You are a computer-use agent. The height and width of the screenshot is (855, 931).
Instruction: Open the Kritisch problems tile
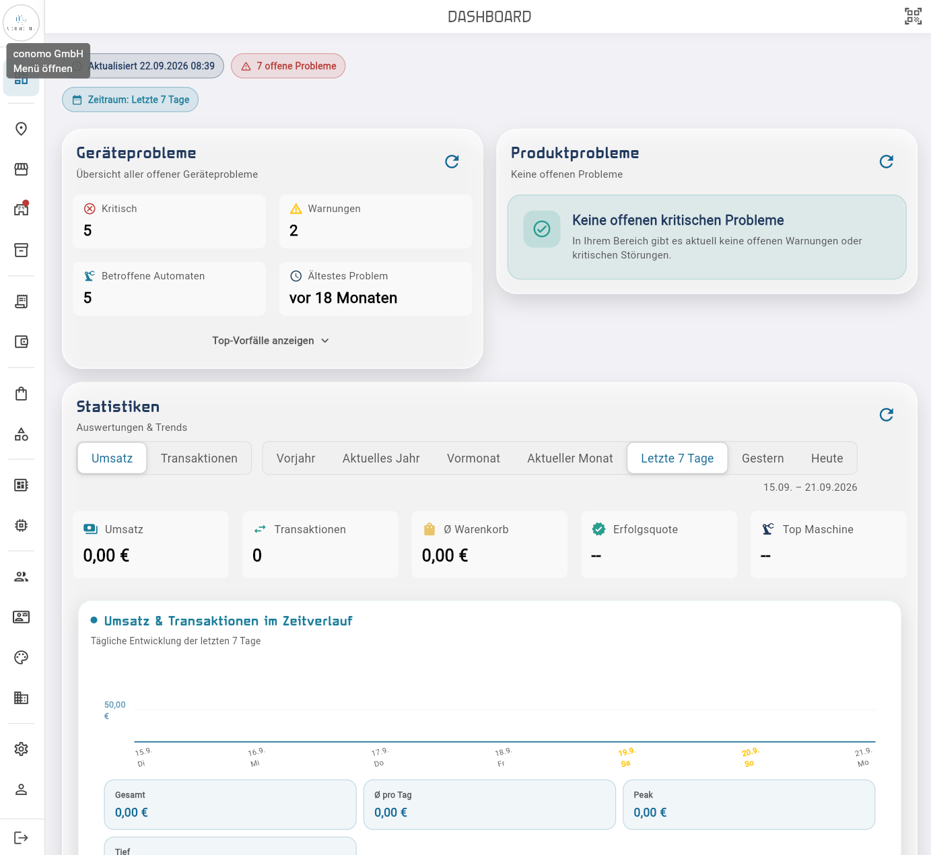coord(170,221)
